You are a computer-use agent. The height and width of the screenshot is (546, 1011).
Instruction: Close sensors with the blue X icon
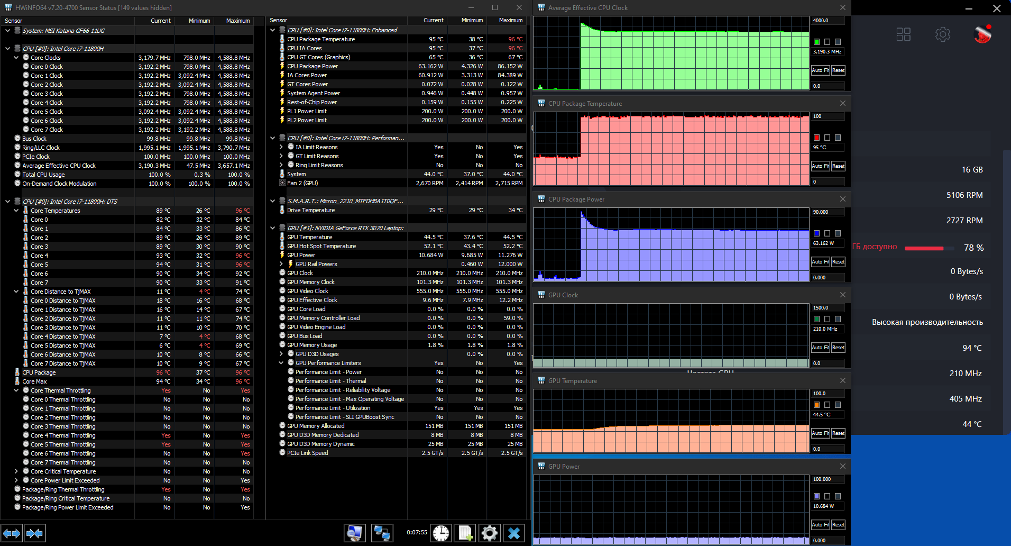[514, 533]
